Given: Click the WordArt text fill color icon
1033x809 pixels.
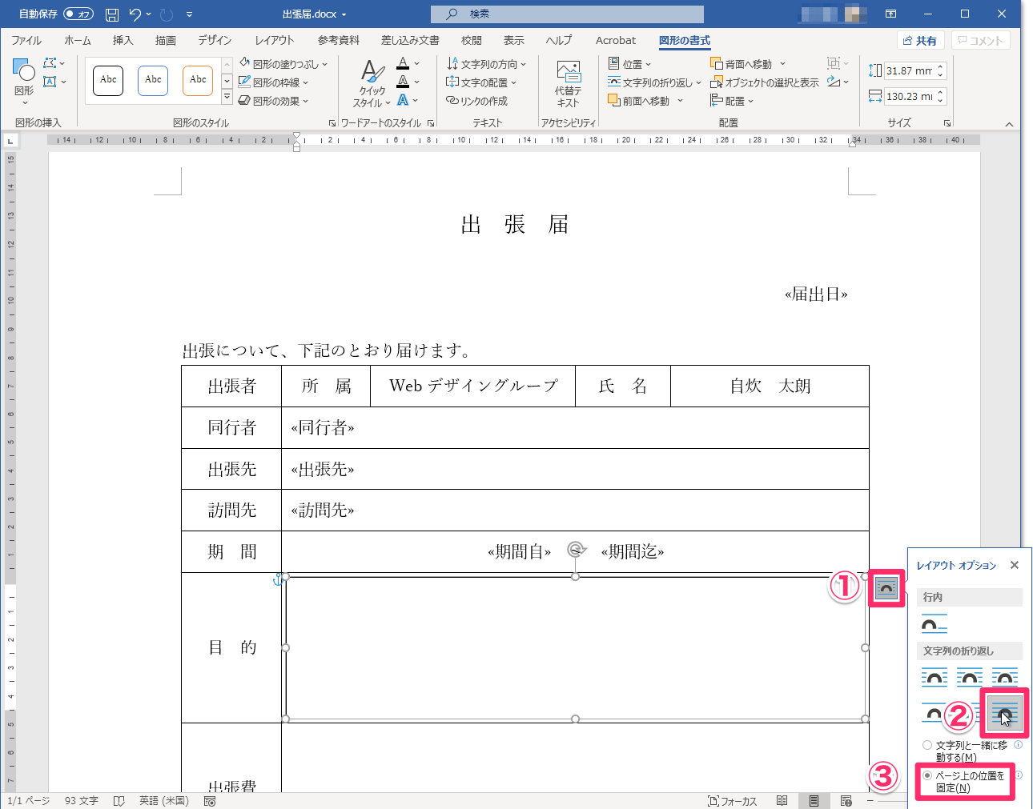Looking at the screenshot, I should 404,63.
